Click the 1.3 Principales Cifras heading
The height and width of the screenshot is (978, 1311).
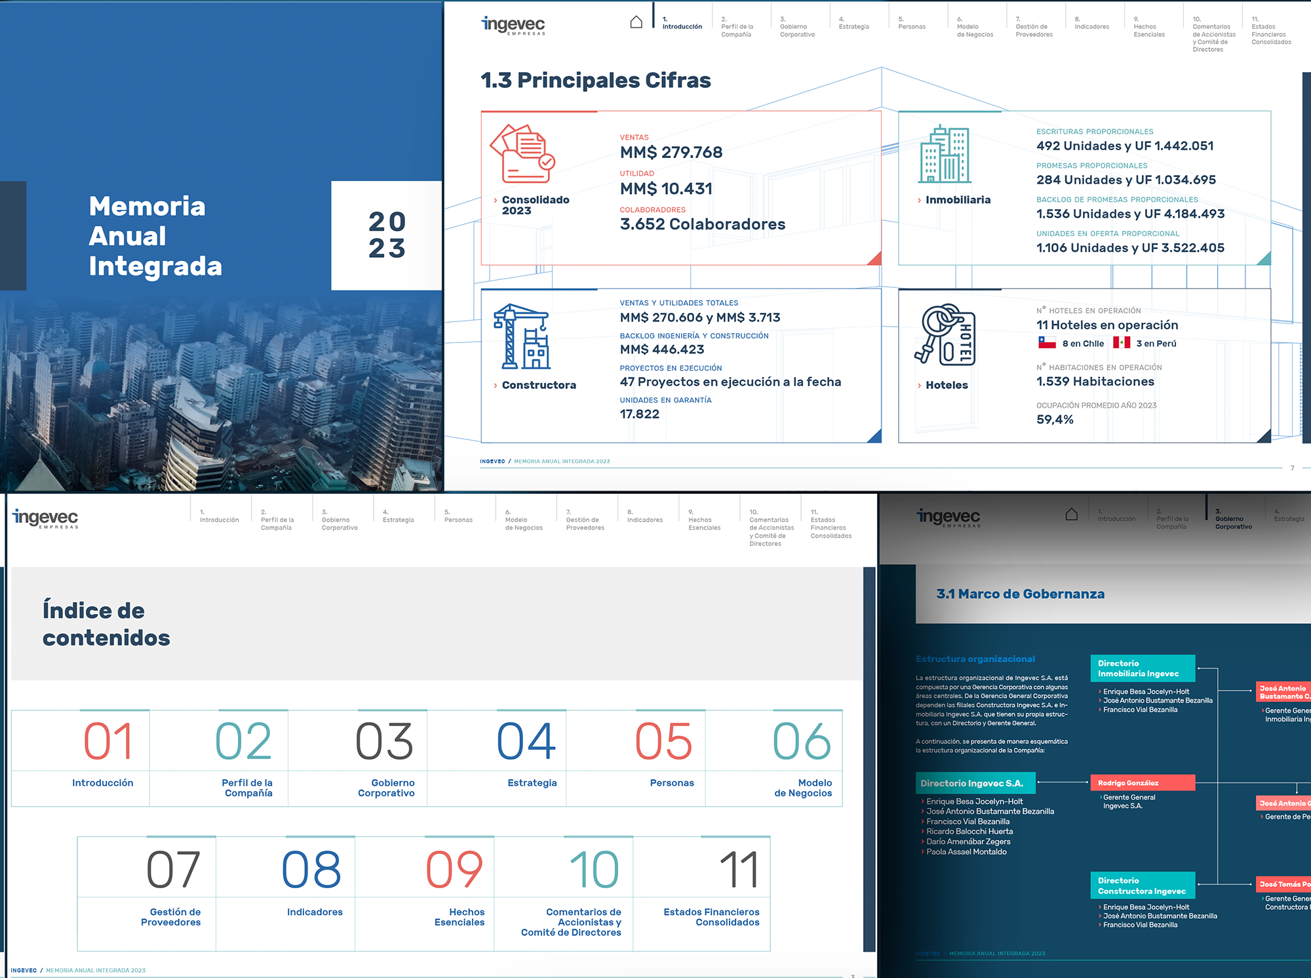[x=596, y=80]
